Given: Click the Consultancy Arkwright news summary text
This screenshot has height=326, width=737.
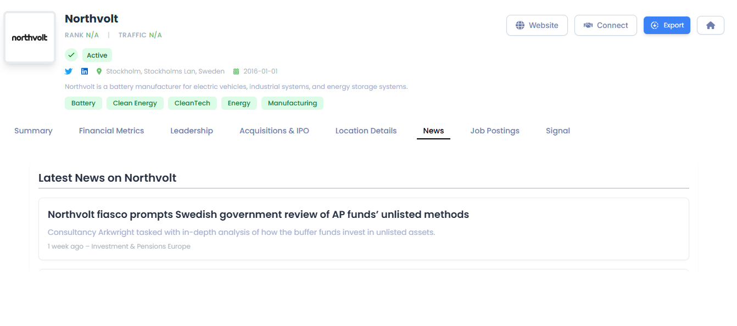Looking at the screenshot, I should [x=242, y=232].
